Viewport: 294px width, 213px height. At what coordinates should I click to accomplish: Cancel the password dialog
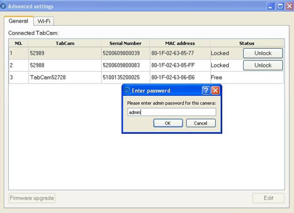(x=201, y=123)
